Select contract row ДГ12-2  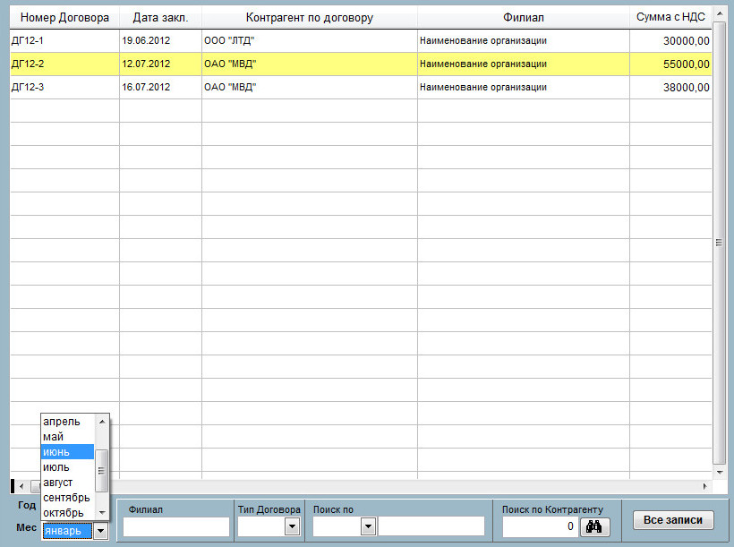point(361,64)
